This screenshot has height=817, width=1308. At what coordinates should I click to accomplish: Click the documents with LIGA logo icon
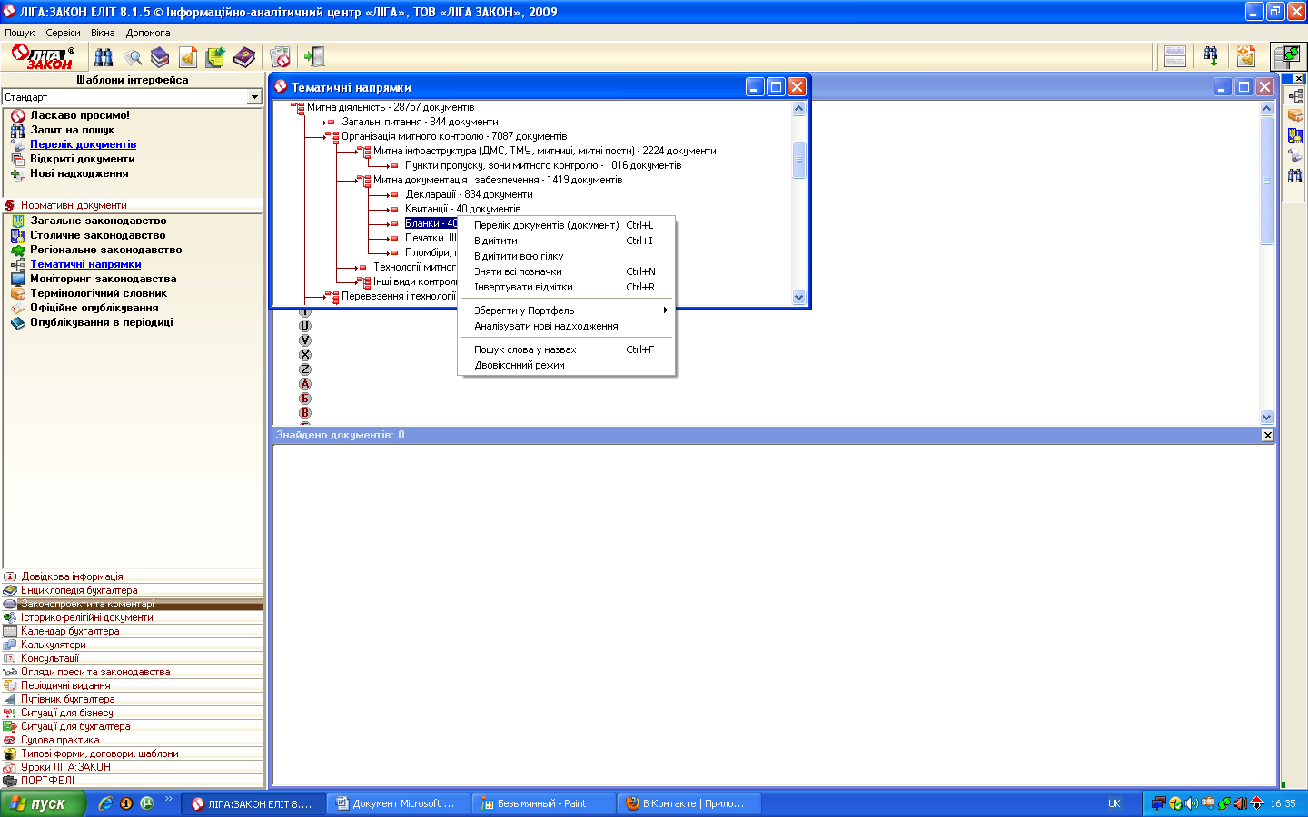[x=280, y=57]
